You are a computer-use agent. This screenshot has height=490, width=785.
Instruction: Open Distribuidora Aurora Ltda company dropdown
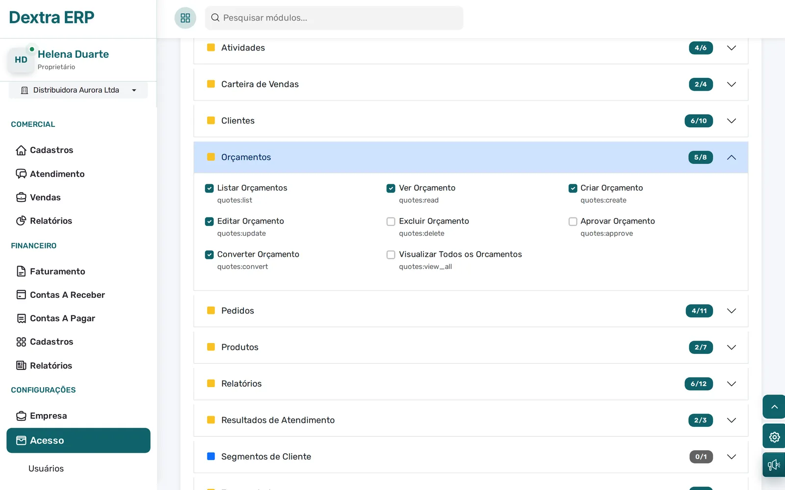(78, 90)
